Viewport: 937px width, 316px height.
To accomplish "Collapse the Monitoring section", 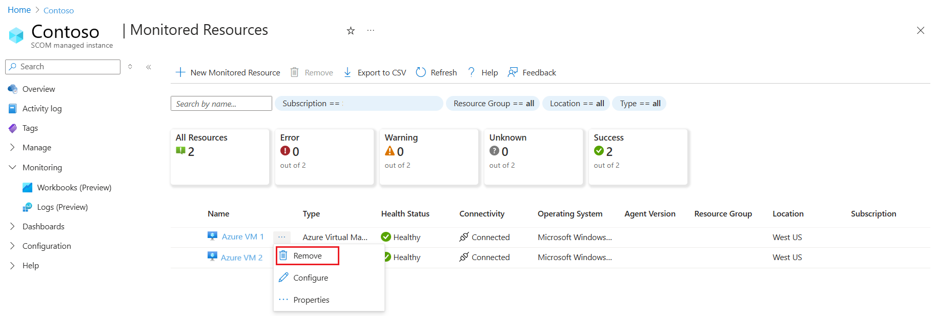I will (x=13, y=168).
